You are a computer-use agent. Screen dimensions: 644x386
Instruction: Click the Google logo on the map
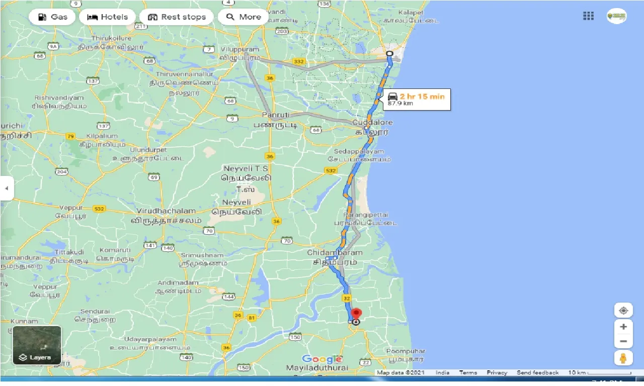[322, 359]
